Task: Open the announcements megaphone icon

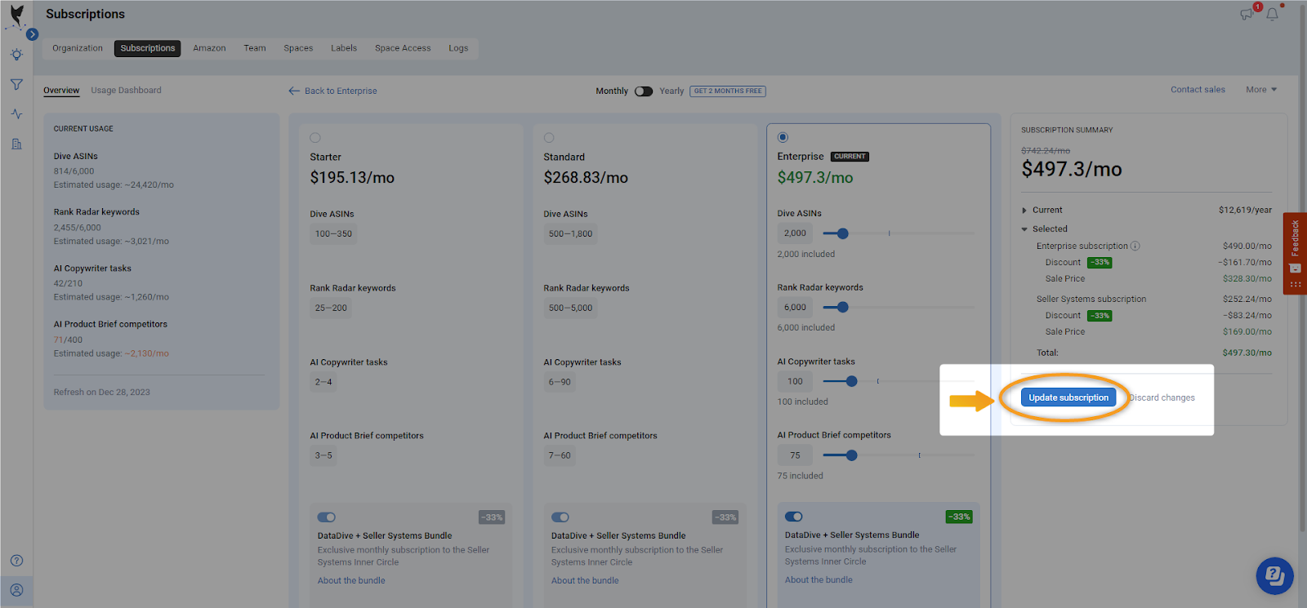Action: (1247, 14)
